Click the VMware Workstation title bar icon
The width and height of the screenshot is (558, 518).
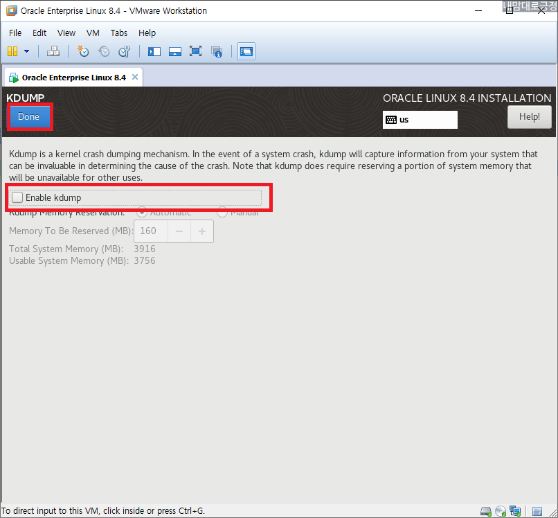pyautogui.click(x=12, y=10)
